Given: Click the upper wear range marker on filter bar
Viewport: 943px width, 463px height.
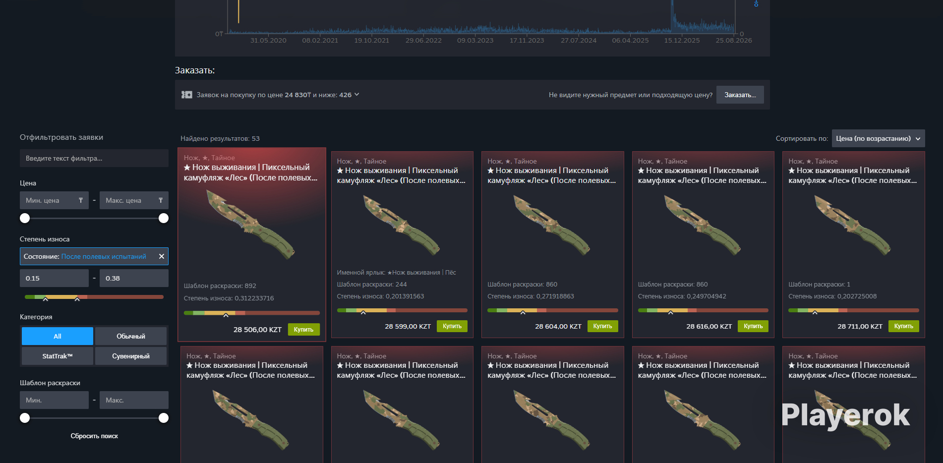Looking at the screenshot, I should pos(77,299).
